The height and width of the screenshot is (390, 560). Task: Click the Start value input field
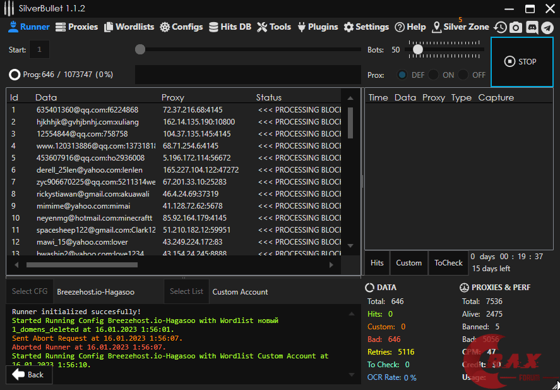pos(39,49)
